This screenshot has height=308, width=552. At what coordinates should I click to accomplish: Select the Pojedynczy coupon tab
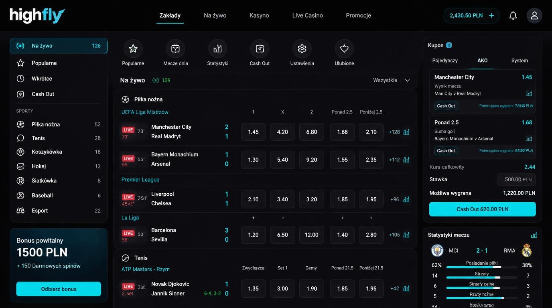[x=445, y=61]
